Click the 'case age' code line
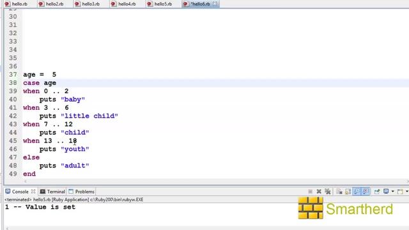This screenshot has height=230, width=409. pyautogui.click(x=40, y=83)
